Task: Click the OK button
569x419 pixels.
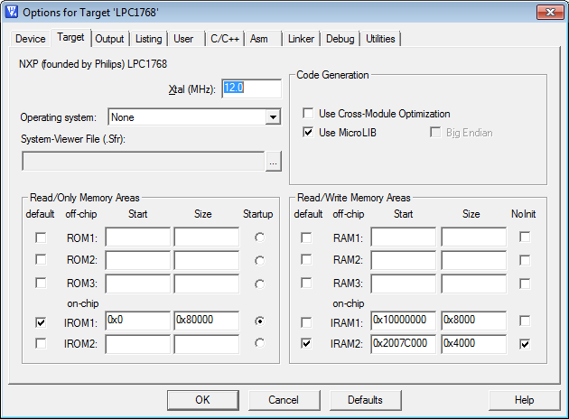Action: pyautogui.click(x=202, y=400)
